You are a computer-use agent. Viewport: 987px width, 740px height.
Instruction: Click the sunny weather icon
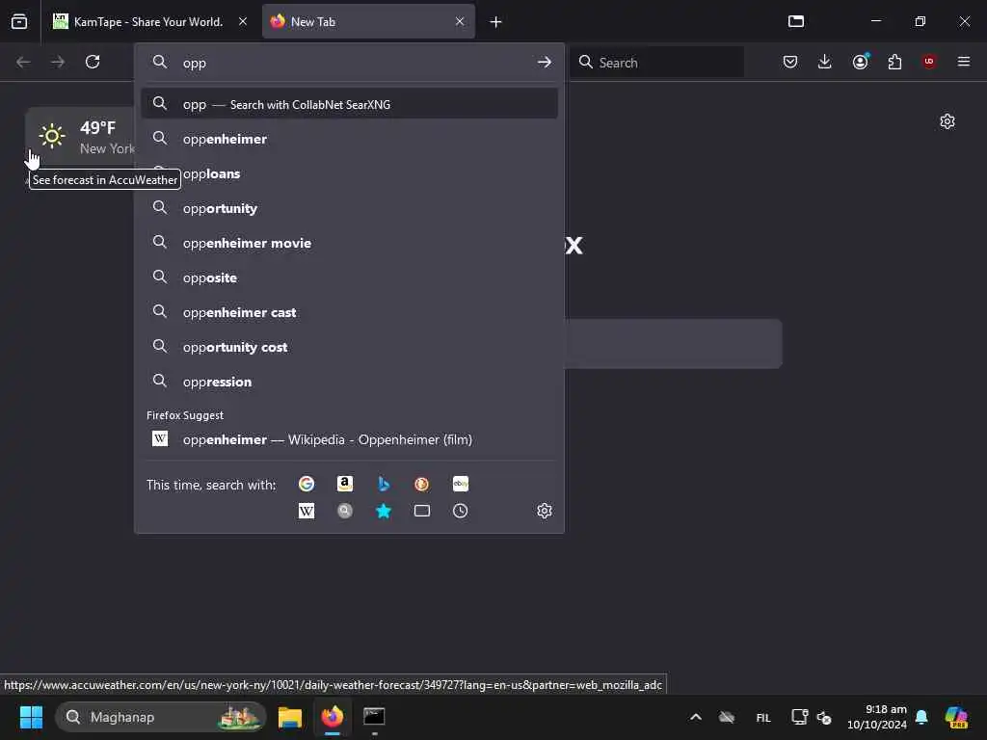[52, 136]
